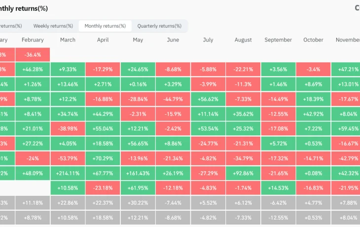Image resolution: width=360 pixels, height=227 pixels.
Task: Click the -15.9% June cell
Action: click(x=173, y=114)
